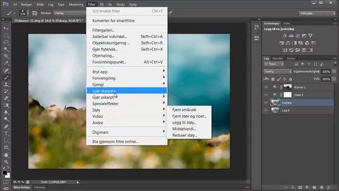Open the Bilde menu
This screenshot has width=339, height=191.
click(x=40, y=4)
